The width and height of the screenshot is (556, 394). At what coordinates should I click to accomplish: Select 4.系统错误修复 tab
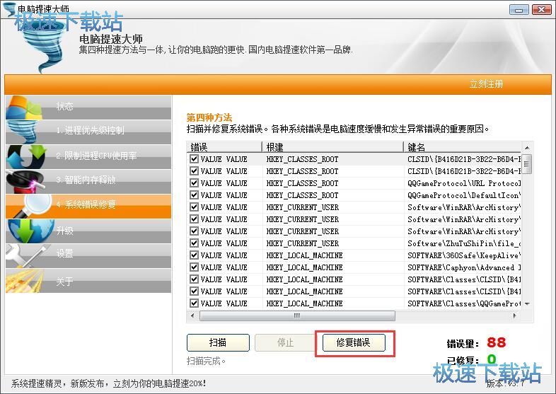88,206
